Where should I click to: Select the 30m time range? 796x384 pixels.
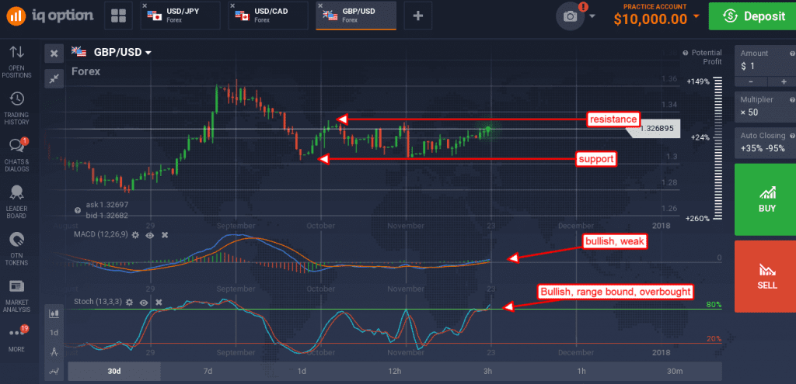coord(675,372)
